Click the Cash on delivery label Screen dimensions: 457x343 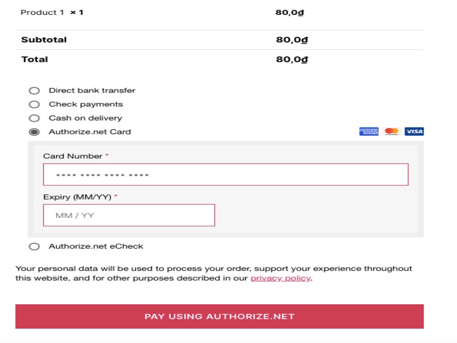[x=85, y=118]
